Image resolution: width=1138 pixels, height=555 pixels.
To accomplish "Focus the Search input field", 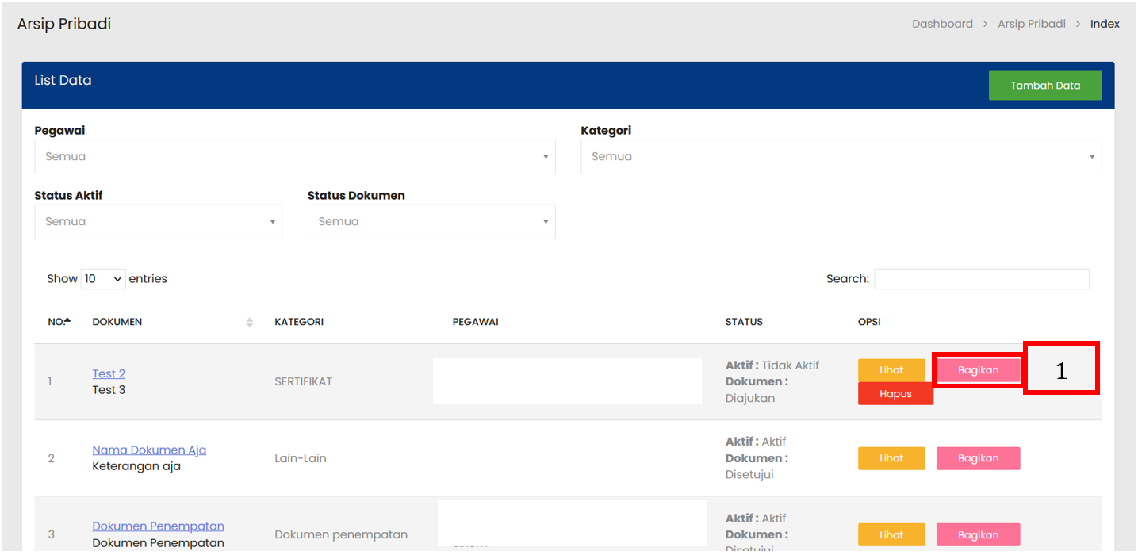I will point(981,279).
